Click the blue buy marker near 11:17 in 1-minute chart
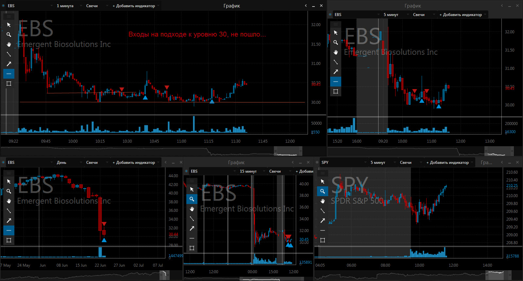Viewport: 523px width, 281px height. click(x=212, y=101)
